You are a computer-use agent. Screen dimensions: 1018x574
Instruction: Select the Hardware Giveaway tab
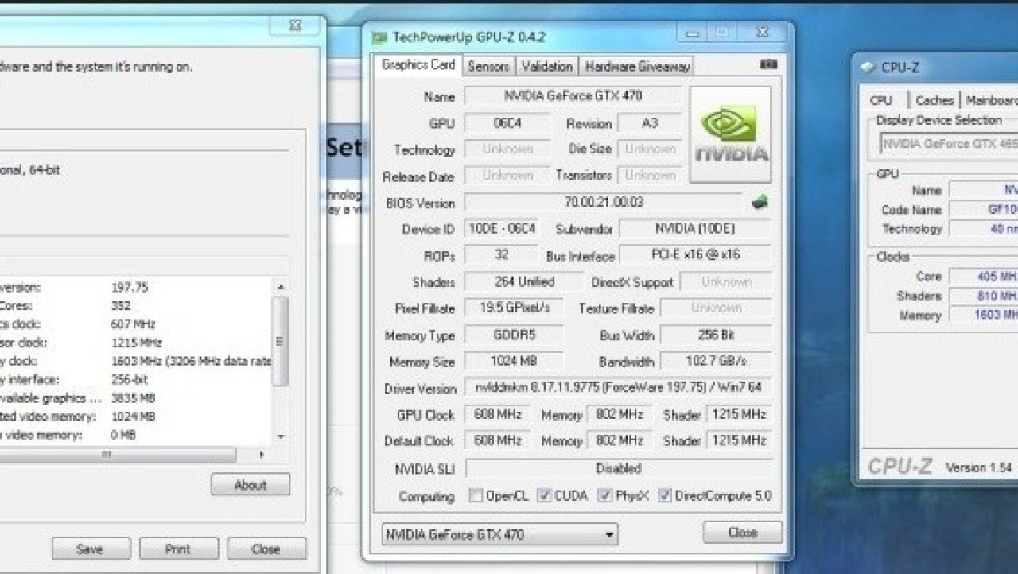(637, 67)
